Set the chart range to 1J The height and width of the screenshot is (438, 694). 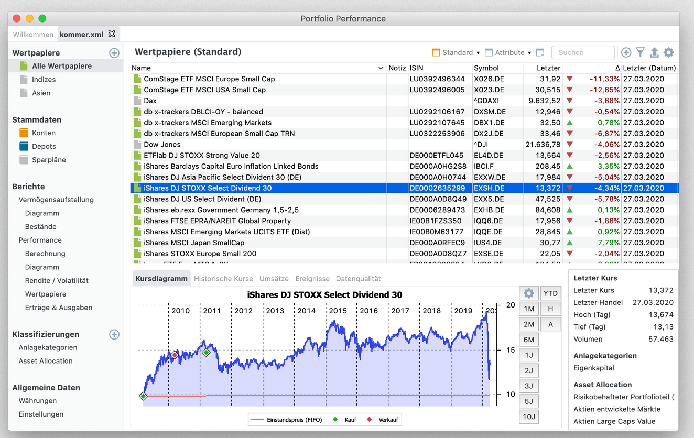[529, 355]
